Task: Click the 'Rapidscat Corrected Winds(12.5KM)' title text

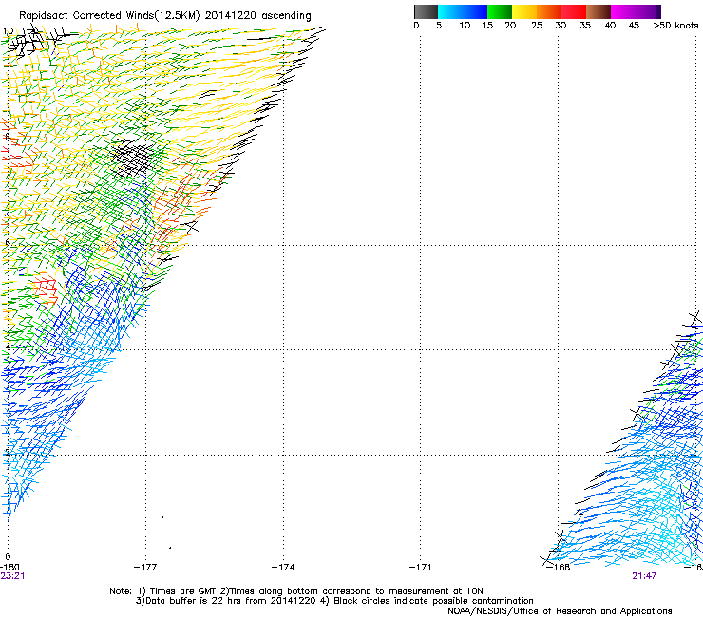Action: click(109, 16)
